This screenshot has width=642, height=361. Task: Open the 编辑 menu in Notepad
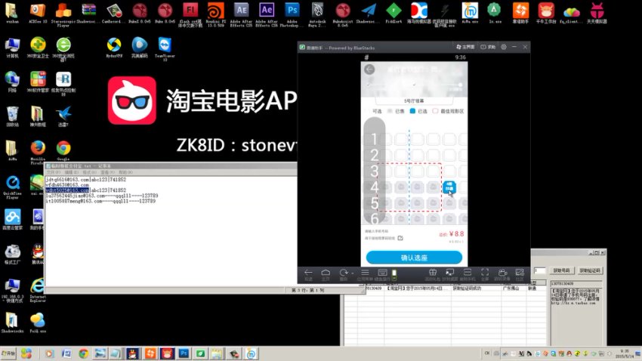tap(69, 173)
